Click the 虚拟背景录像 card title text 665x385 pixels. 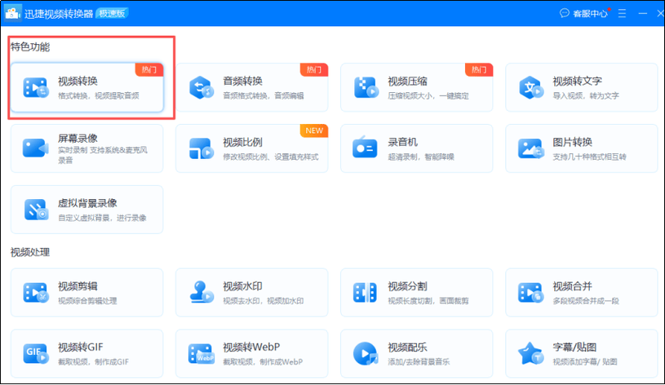point(87,203)
